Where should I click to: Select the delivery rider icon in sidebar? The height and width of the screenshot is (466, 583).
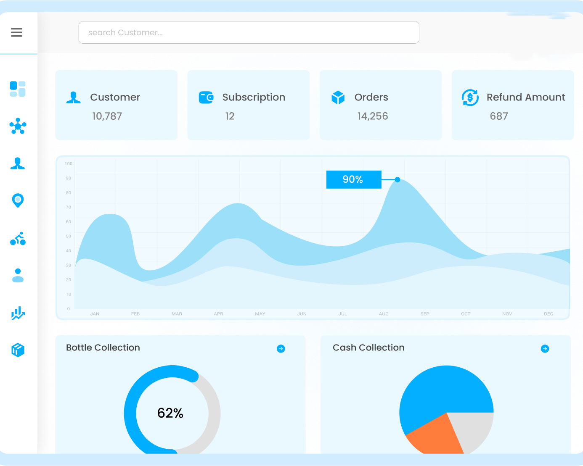pyautogui.click(x=18, y=239)
